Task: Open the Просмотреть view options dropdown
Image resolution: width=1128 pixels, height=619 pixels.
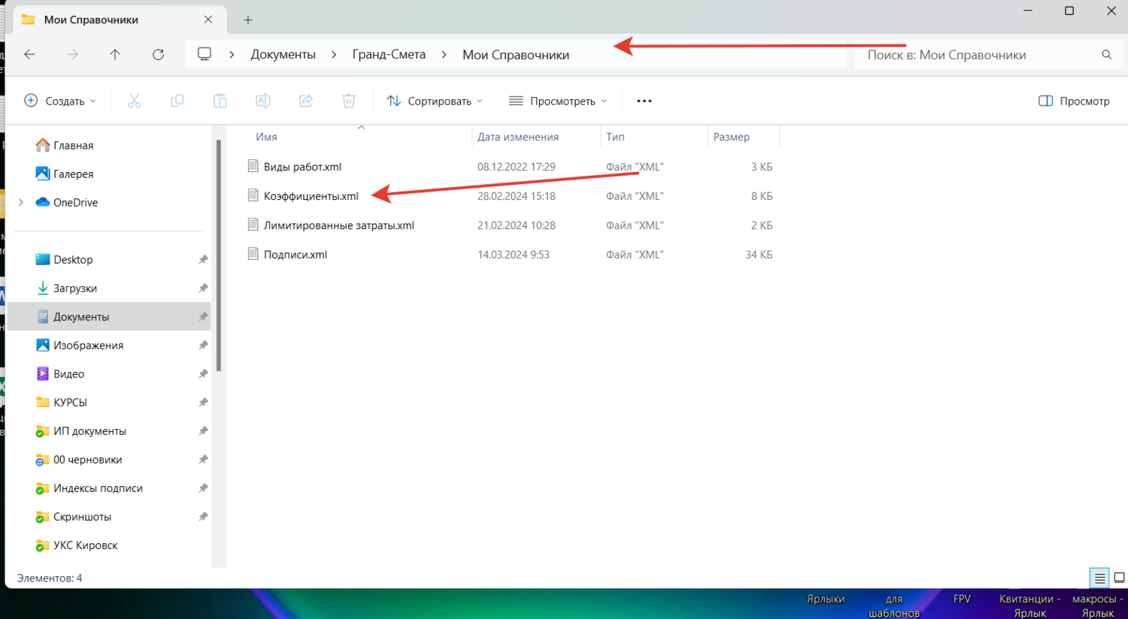Action: click(558, 101)
